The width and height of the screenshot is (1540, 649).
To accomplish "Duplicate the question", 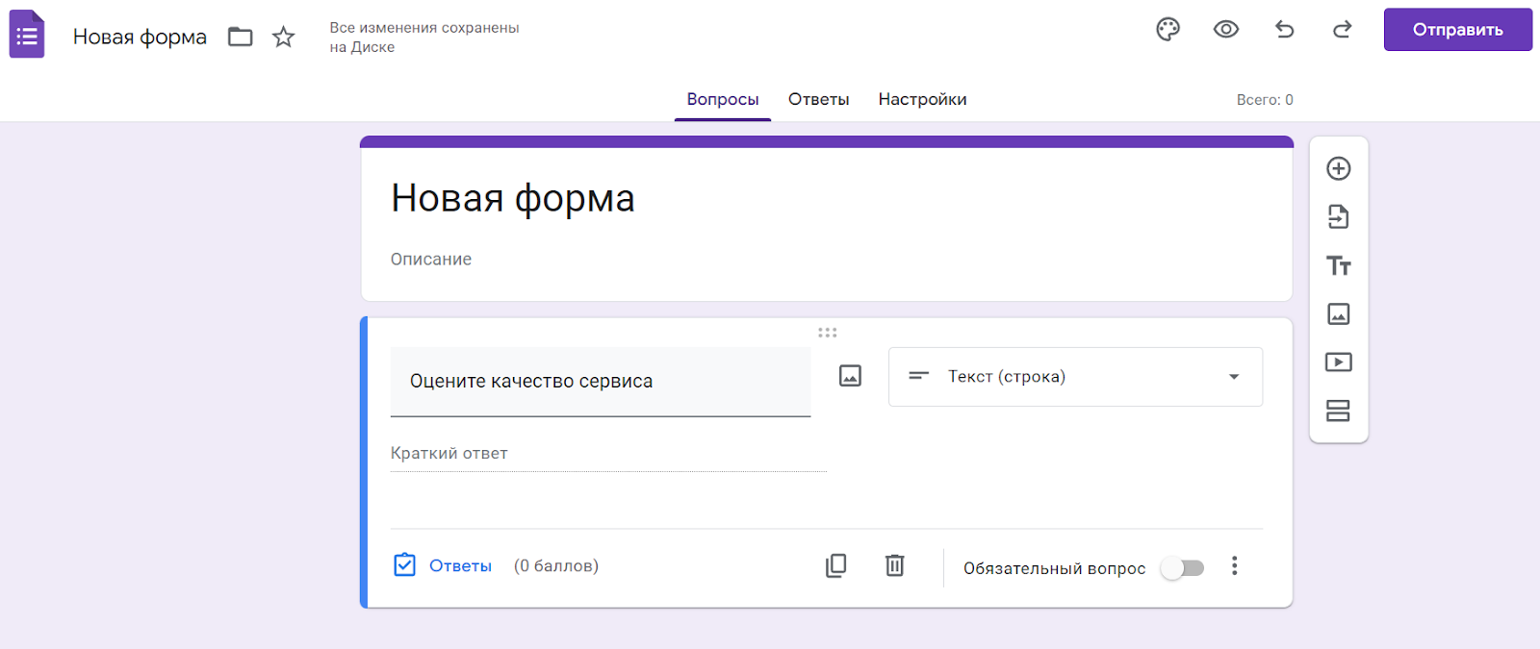I will click(x=836, y=565).
